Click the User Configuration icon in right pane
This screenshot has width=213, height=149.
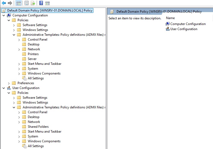coord(168,29)
